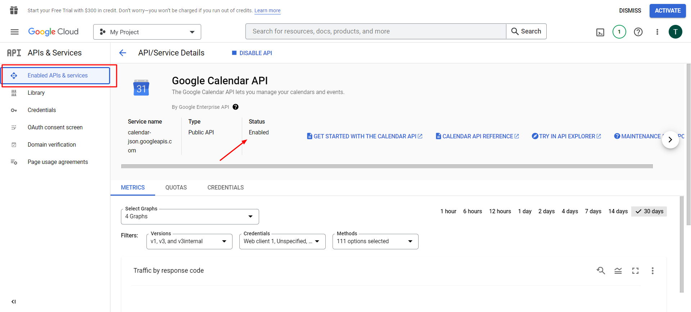Activate Cloud Shell terminal icon
The width and height of the screenshot is (691, 312).
click(600, 32)
